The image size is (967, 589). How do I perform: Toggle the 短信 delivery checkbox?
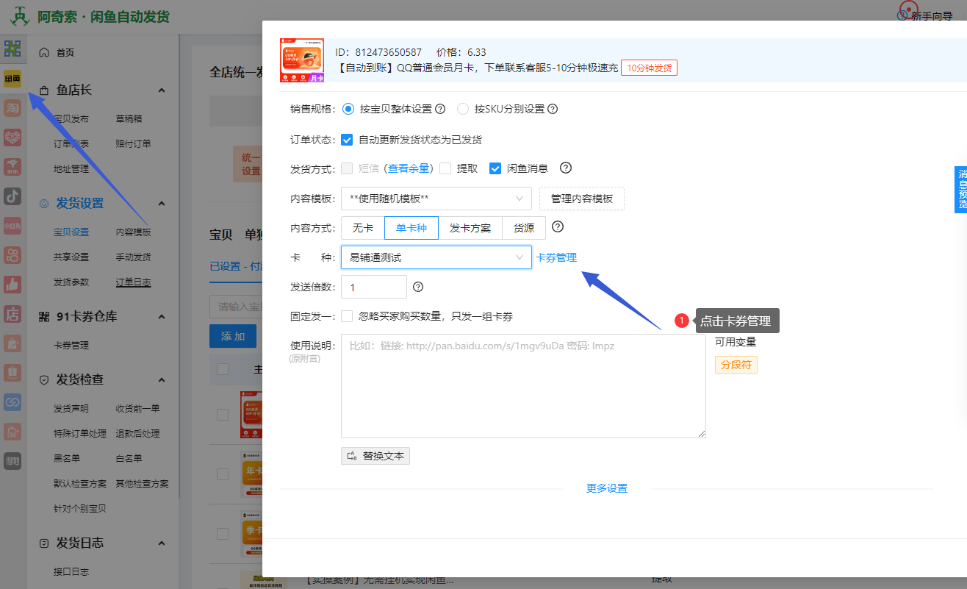coord(347,168)
